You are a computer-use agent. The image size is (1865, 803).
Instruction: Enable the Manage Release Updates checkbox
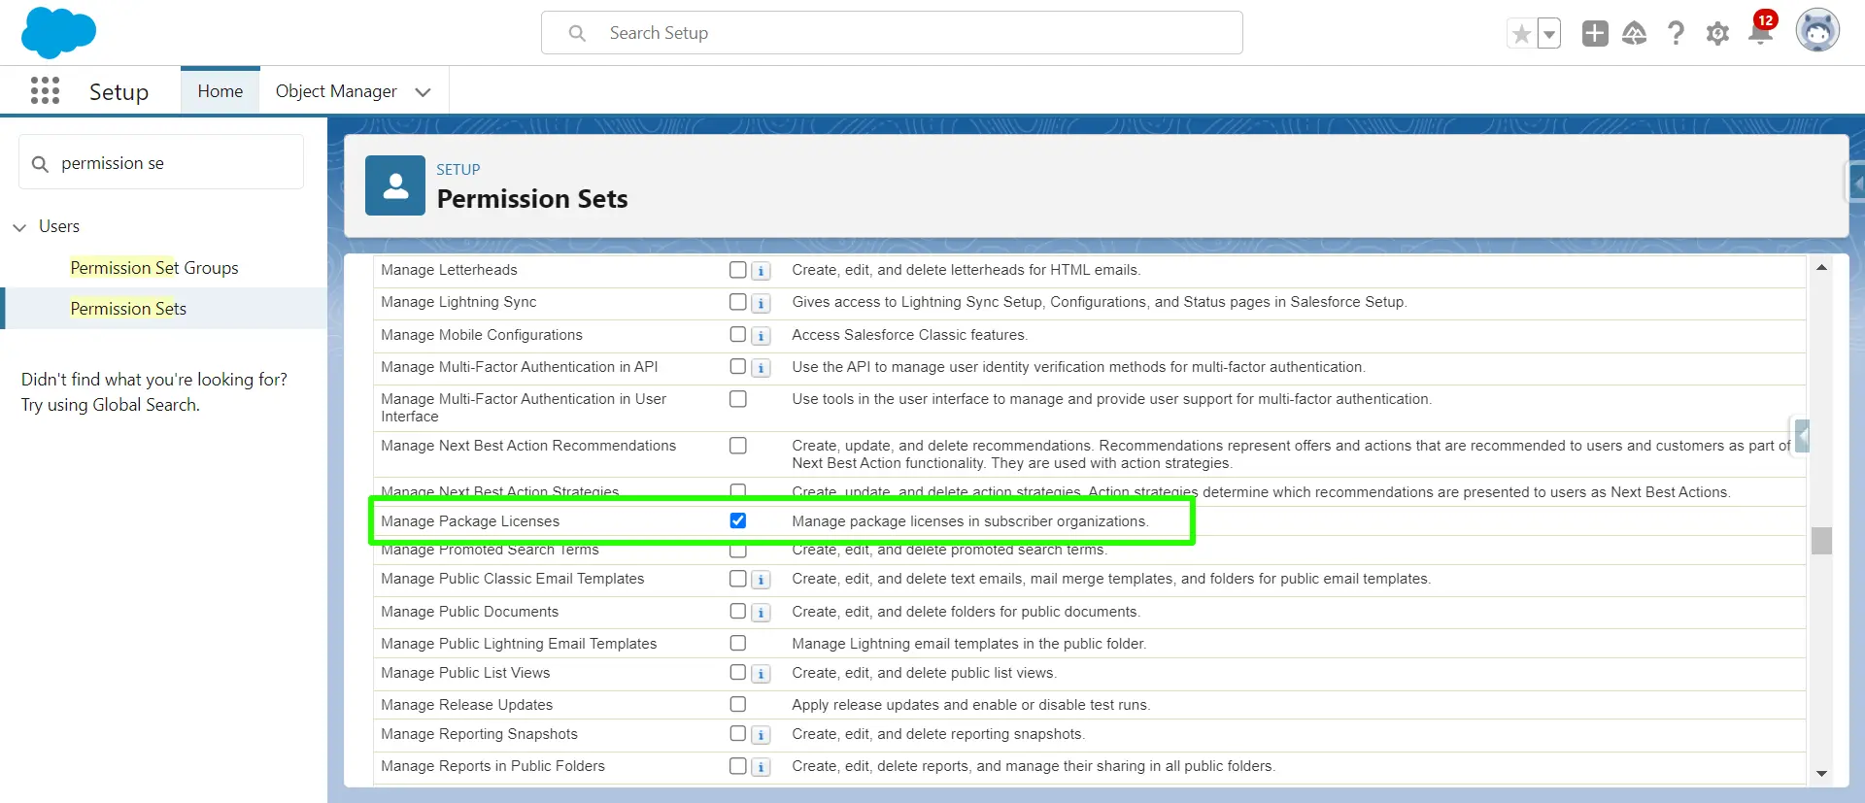[738, 704]
